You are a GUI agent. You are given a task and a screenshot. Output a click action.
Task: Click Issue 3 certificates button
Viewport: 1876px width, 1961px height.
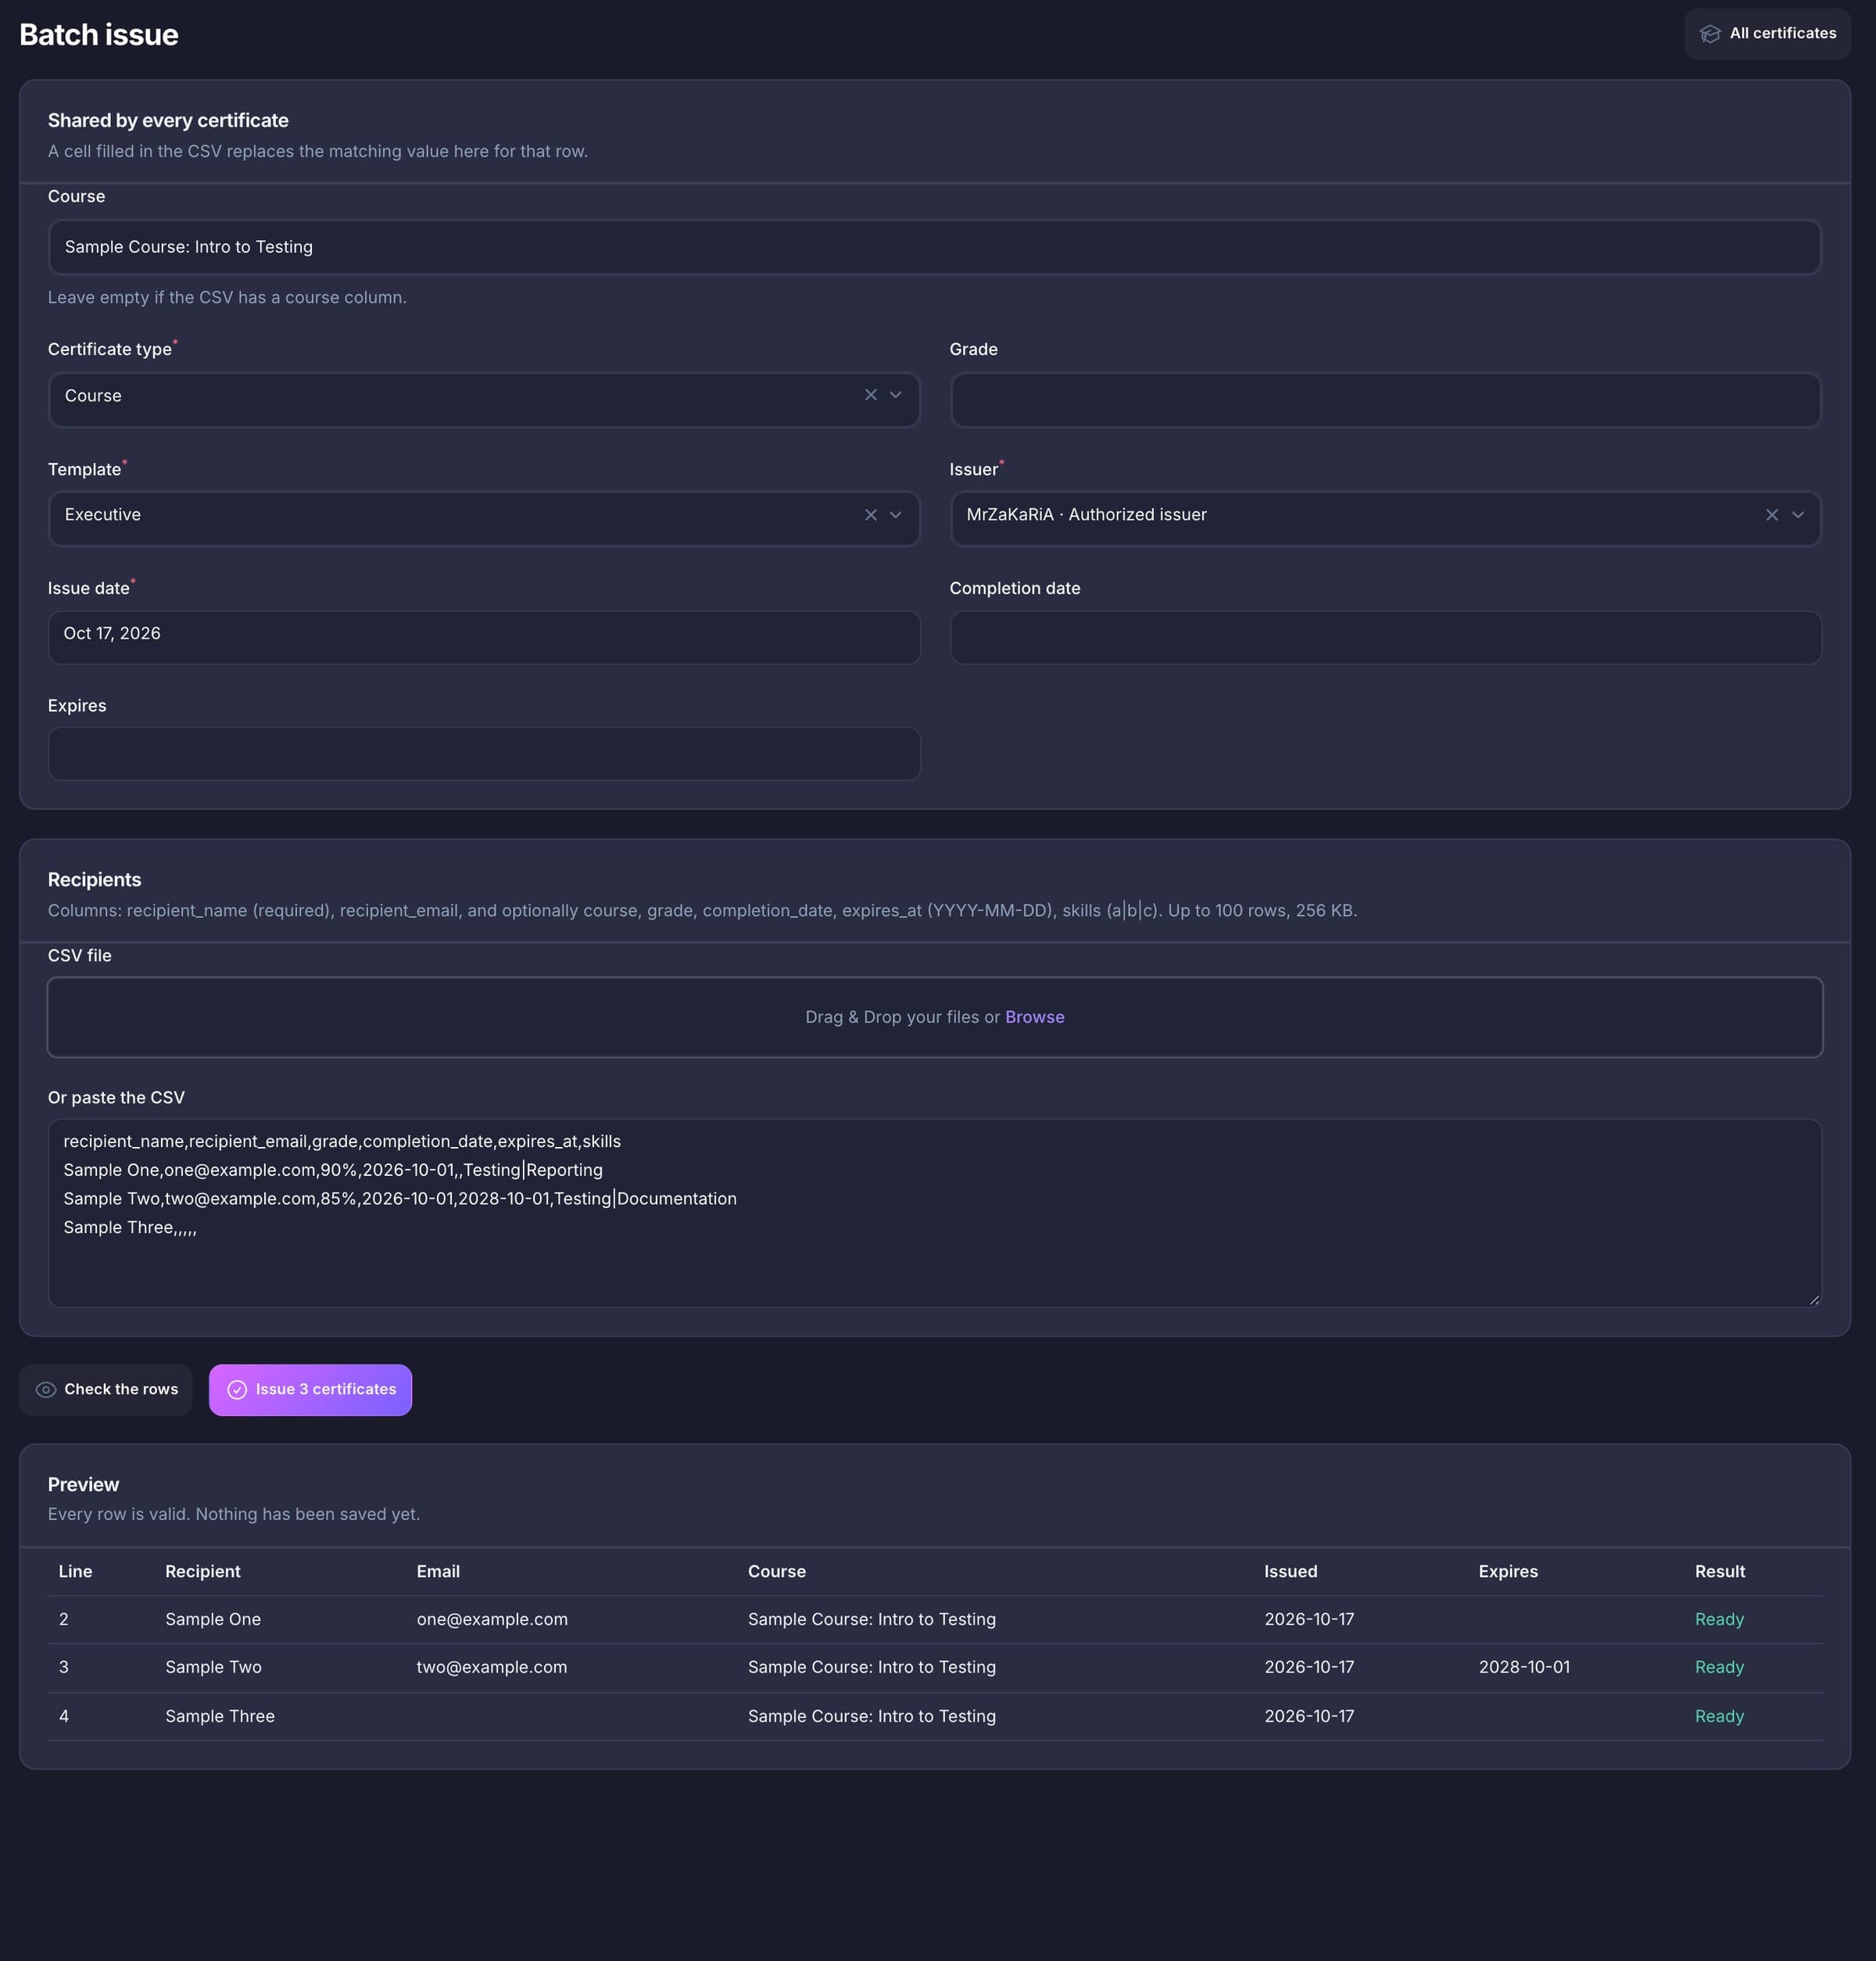coord(310,1389)
